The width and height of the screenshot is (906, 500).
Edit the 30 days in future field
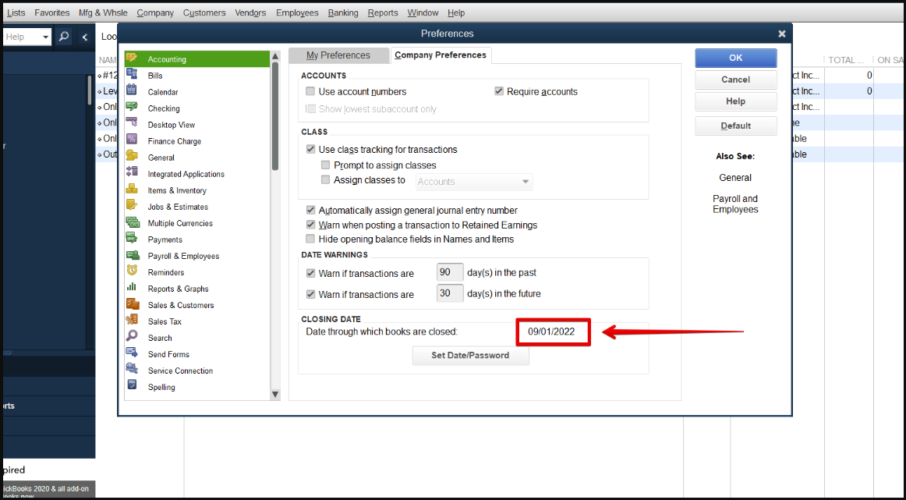(x=450, y=293)
